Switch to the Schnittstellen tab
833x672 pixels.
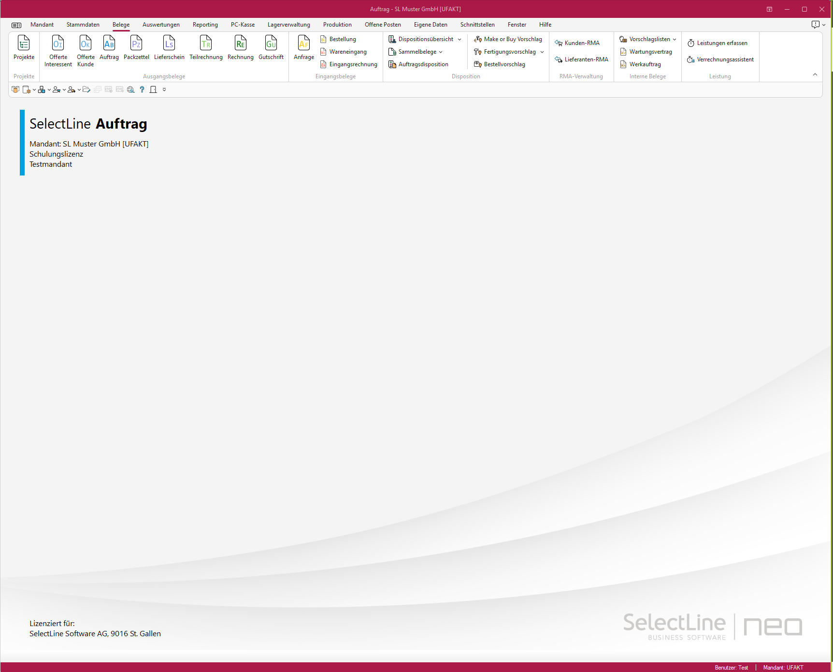tap(477, 25)
